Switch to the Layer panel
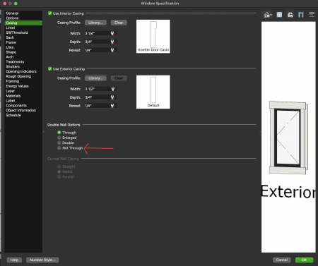Screen dimensions: 318x266 pos(23,91)
